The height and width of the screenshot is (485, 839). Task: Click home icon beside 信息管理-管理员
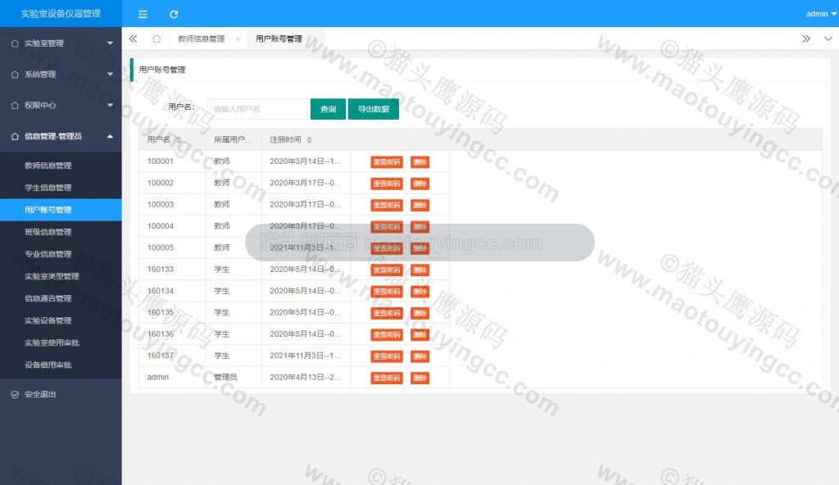15,137
